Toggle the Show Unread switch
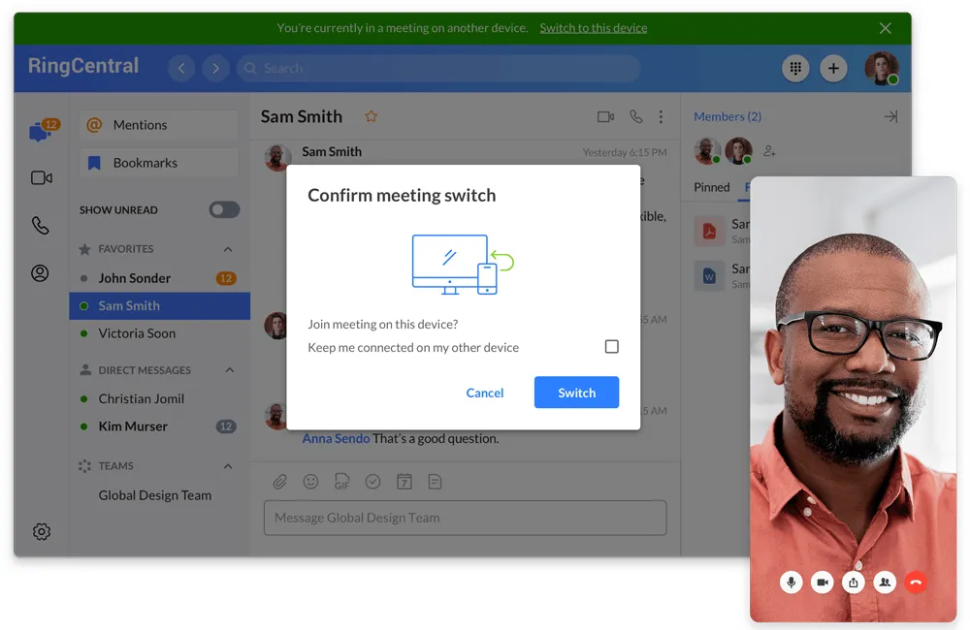 click(x=224, y=209)
